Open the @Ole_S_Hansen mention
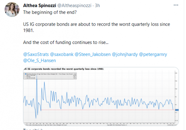Image resolution: width=186 pixels, height=130 pixels. (x=39, y=61)
